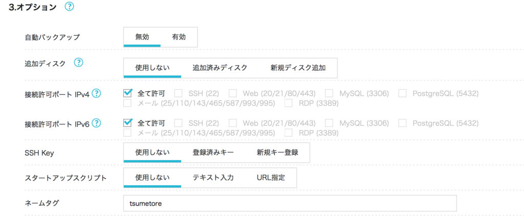Check MySQL (3306) in IPv4 row
The width and height of the screenshot is (524, 223).
coord(329,93)
